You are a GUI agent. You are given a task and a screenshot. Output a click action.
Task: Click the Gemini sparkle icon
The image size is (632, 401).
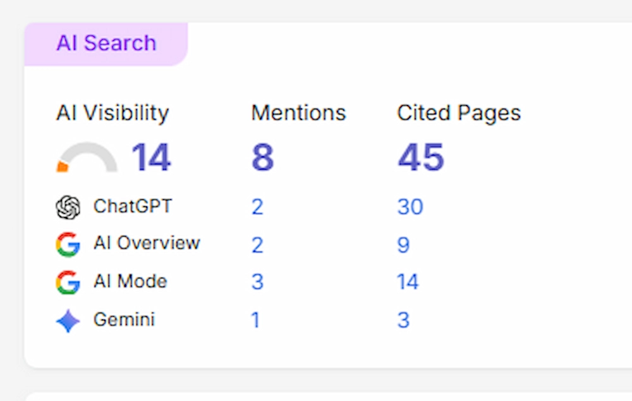(x=68, y=321)
